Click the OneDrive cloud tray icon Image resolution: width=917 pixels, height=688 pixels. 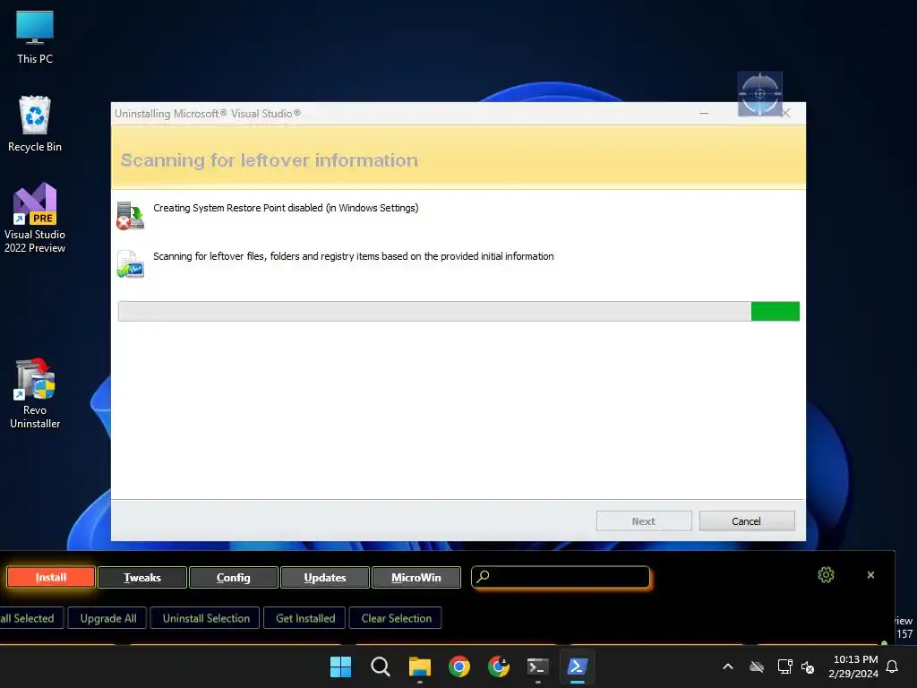[x=756, y=666]
